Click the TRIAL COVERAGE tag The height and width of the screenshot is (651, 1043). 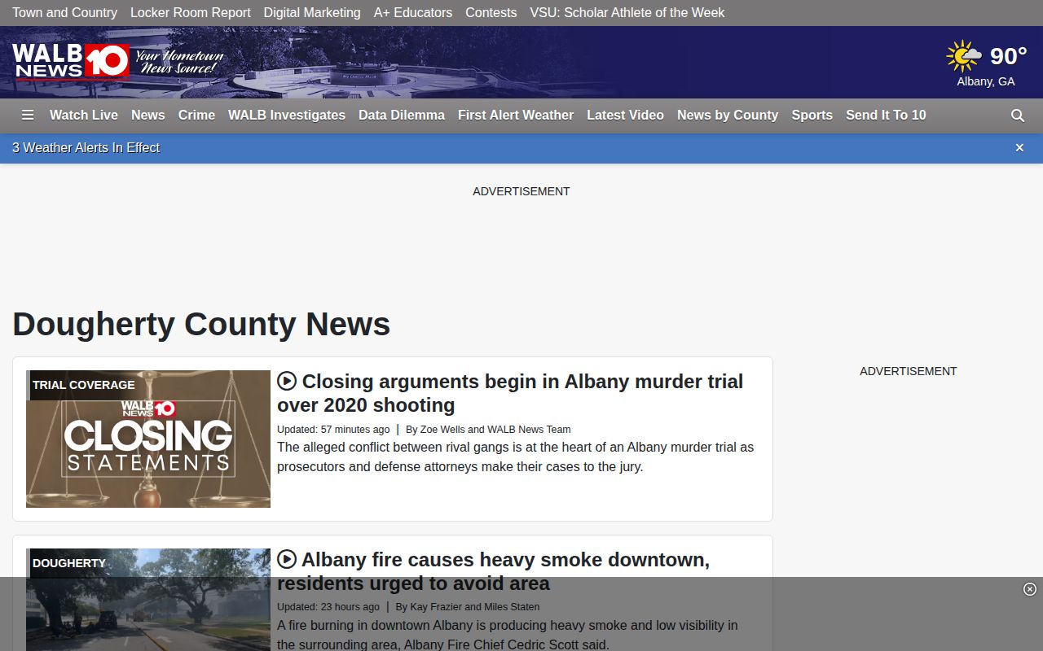(83, 385)
